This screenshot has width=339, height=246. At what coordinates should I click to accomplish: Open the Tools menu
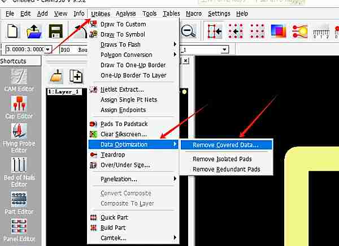(149, 14)
